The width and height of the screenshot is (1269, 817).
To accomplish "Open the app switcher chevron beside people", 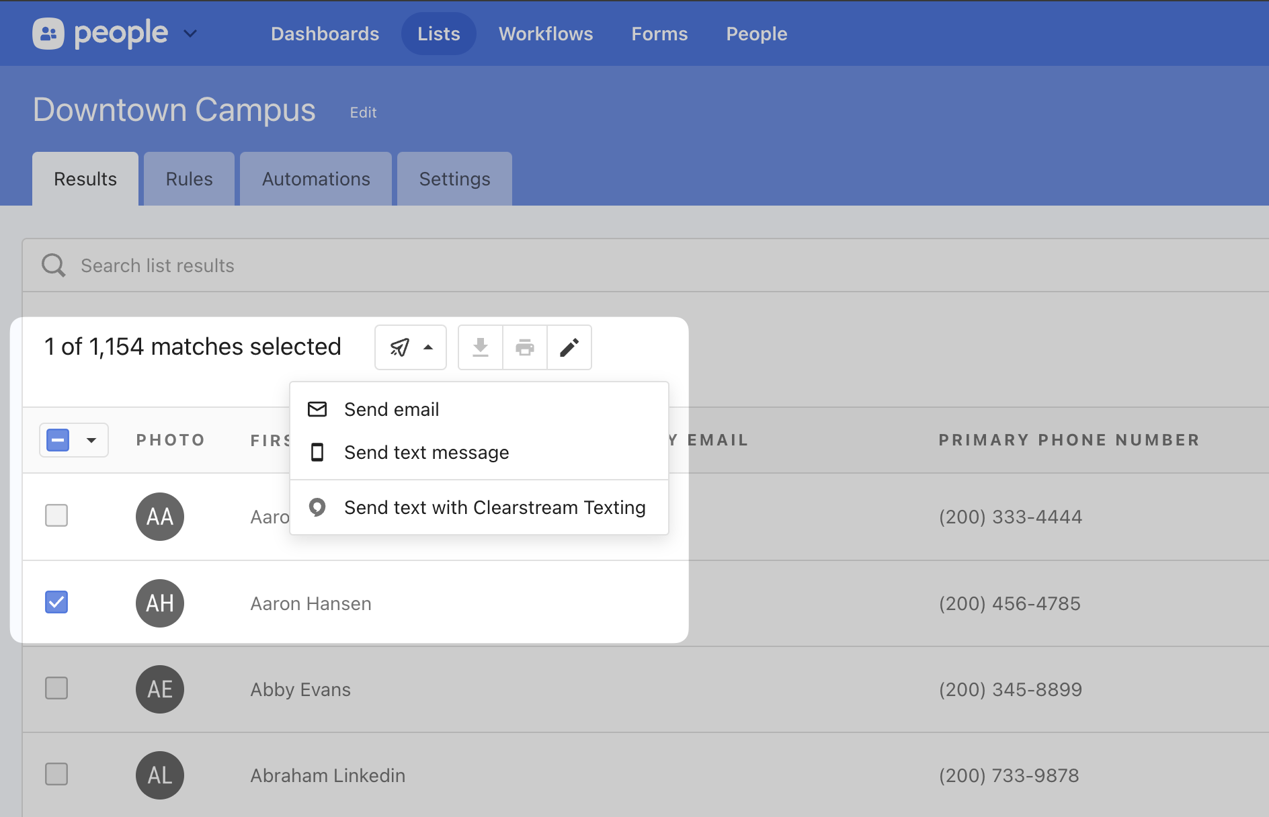I will [x=190, y=34].
